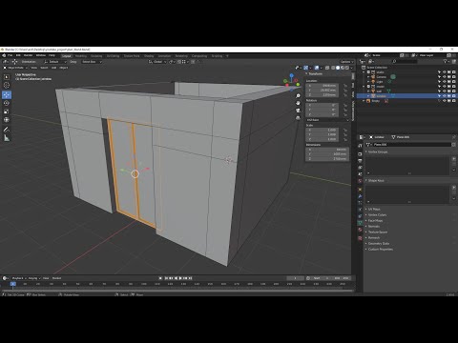Click the Dimensions Z value field
This screenshot has height=343, width=458.
(x=327, y=158)
